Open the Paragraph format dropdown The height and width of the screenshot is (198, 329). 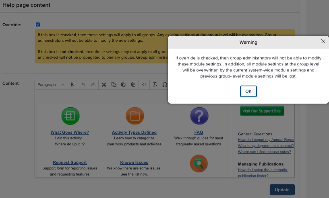51,85
